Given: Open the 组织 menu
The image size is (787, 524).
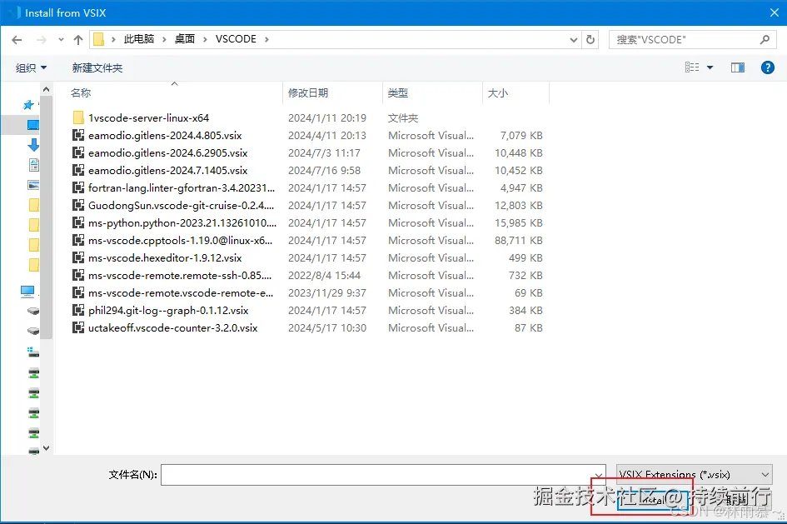Looking at the screenshot, I should click(31, 67).
